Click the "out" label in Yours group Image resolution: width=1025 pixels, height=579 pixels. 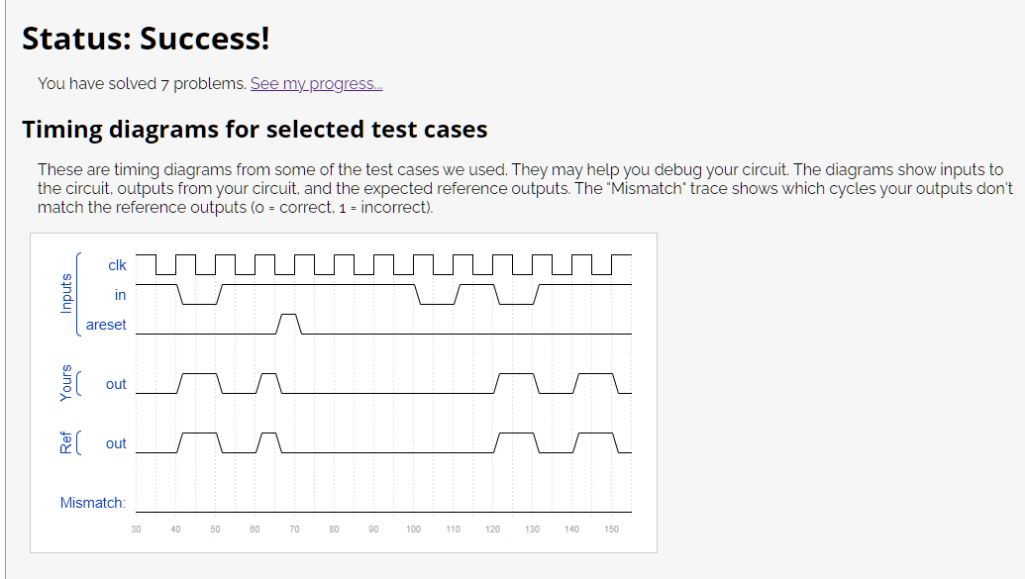(116, 384)
